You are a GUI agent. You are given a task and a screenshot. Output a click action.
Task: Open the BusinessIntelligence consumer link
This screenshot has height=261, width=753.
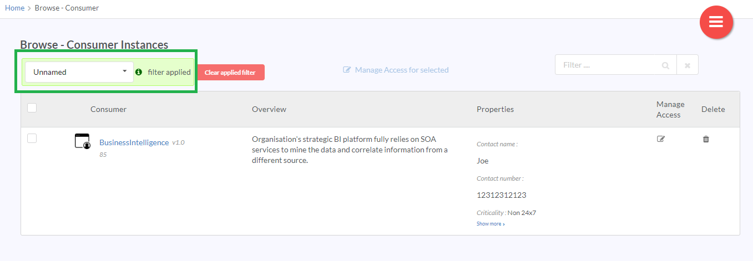point(134,142)
